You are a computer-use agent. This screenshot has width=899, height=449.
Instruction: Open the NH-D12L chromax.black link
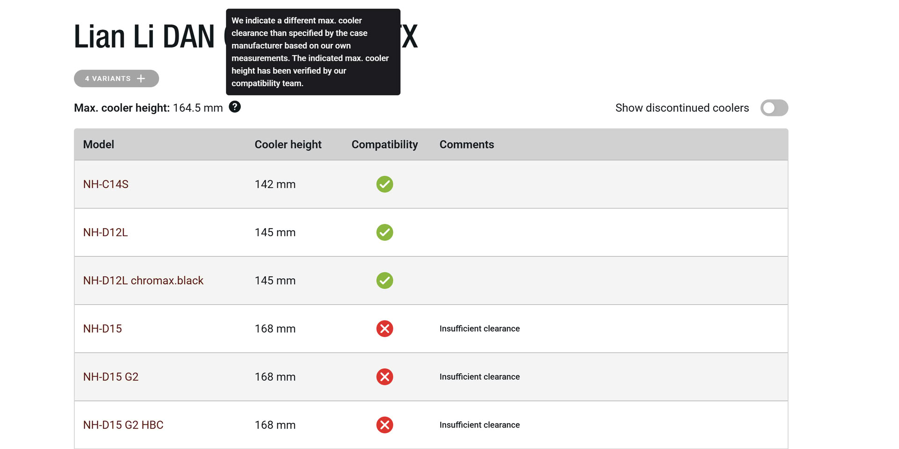143,281
